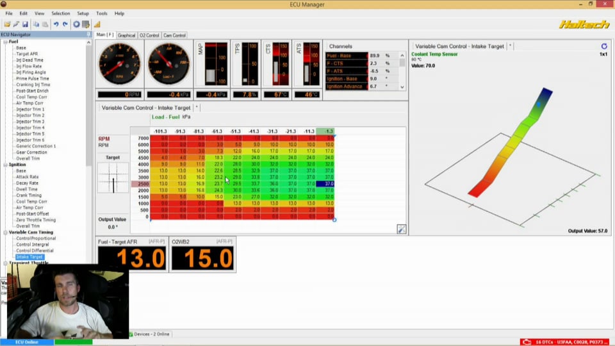Select Control Proportional tree item
This screenshot has height=346, width=615.
pos(36,238)
